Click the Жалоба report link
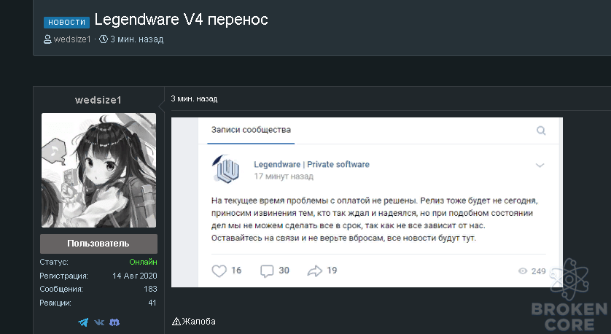The height and width of the screenshot is (334, 611). [x=199, y=322]
